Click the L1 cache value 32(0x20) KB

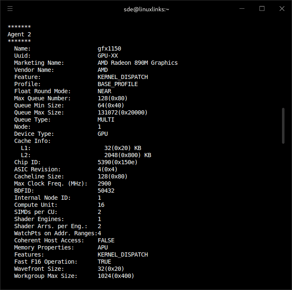click(x=123, y=148)
